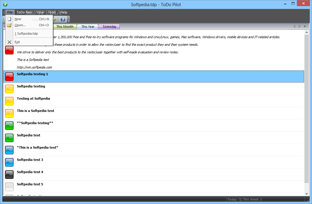This screenshot has height=204, width=312.
Task: Open the Help menu
Action: click(x=64, y=12)
